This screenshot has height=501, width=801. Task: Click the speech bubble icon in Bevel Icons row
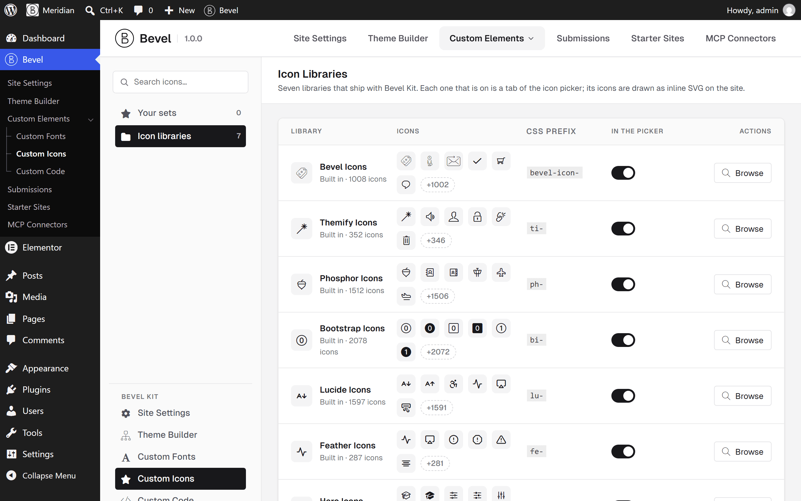point(406,185)
